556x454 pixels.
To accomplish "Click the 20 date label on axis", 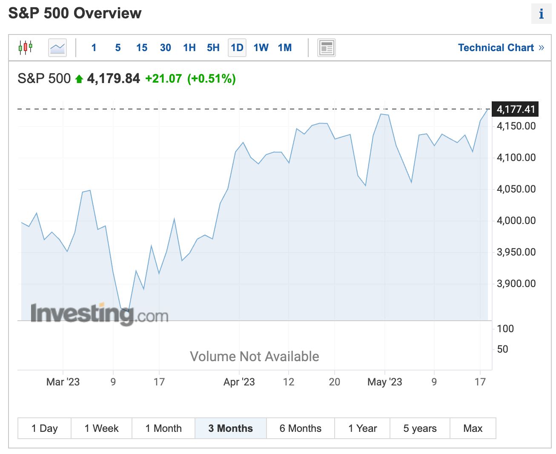I will pyautogui.click(x=335, y=382).
